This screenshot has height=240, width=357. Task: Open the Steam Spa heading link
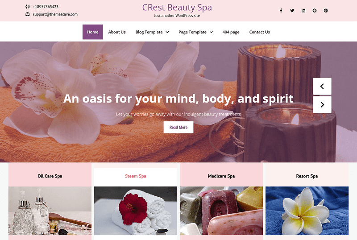[x=136, y=176]
